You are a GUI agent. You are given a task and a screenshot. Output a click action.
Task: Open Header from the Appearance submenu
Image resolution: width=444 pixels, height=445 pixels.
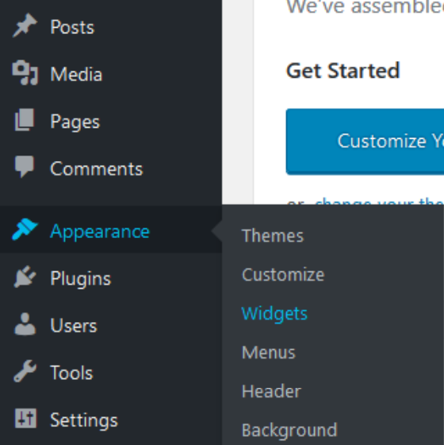[271, 391]
